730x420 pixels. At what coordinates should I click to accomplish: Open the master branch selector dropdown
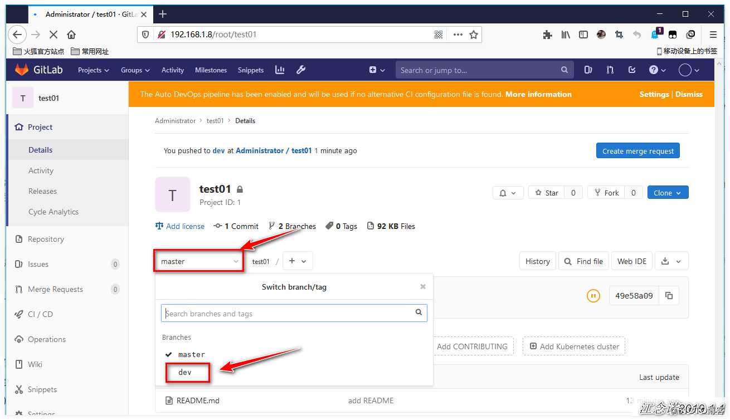199,261
